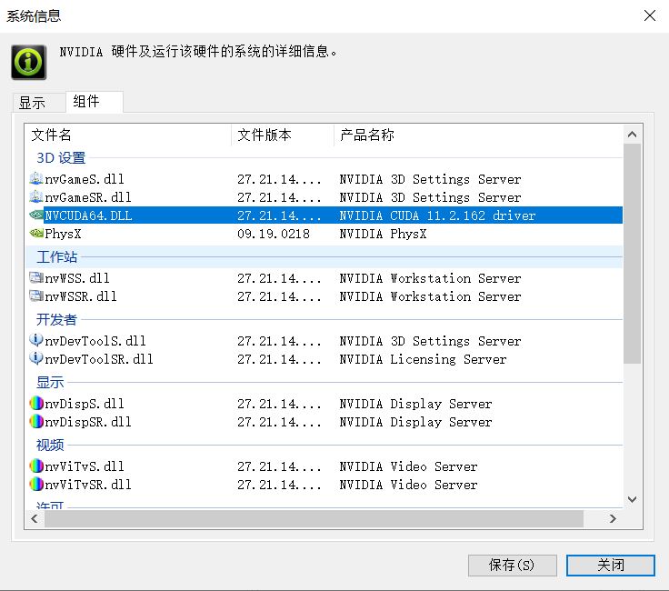669x591 pixels.
Task: Click nvDevToolS.dll's NVIDIA 3D Settings Server text
Action: click(430, 341)
